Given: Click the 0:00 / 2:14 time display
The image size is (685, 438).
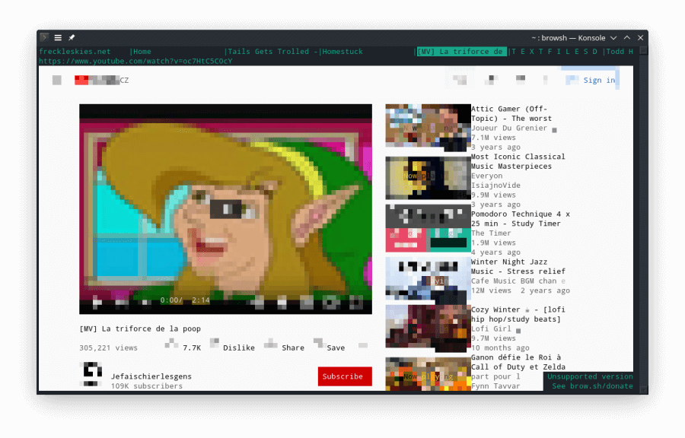Looking at the screenshot, I should (185, 300).
